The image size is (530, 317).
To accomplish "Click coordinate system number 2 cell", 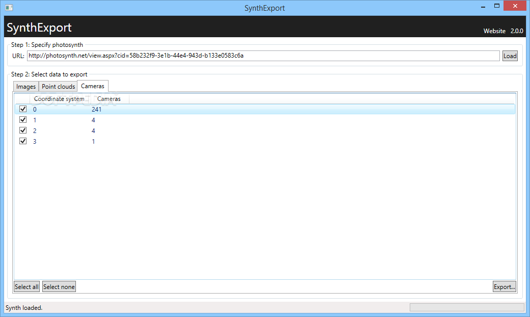I will point(35,131).
